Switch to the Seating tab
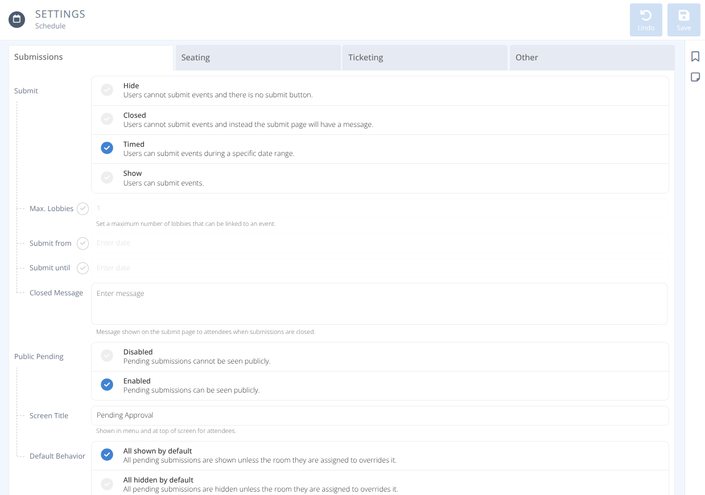The height and width of the screenshot is (495, 705). pyautogui.click(x=196, y=57)
